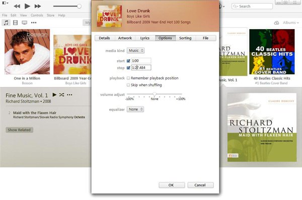Click the #1 Beatles Cover Band artist text
The image size is (302, 200).
point(271,83)
